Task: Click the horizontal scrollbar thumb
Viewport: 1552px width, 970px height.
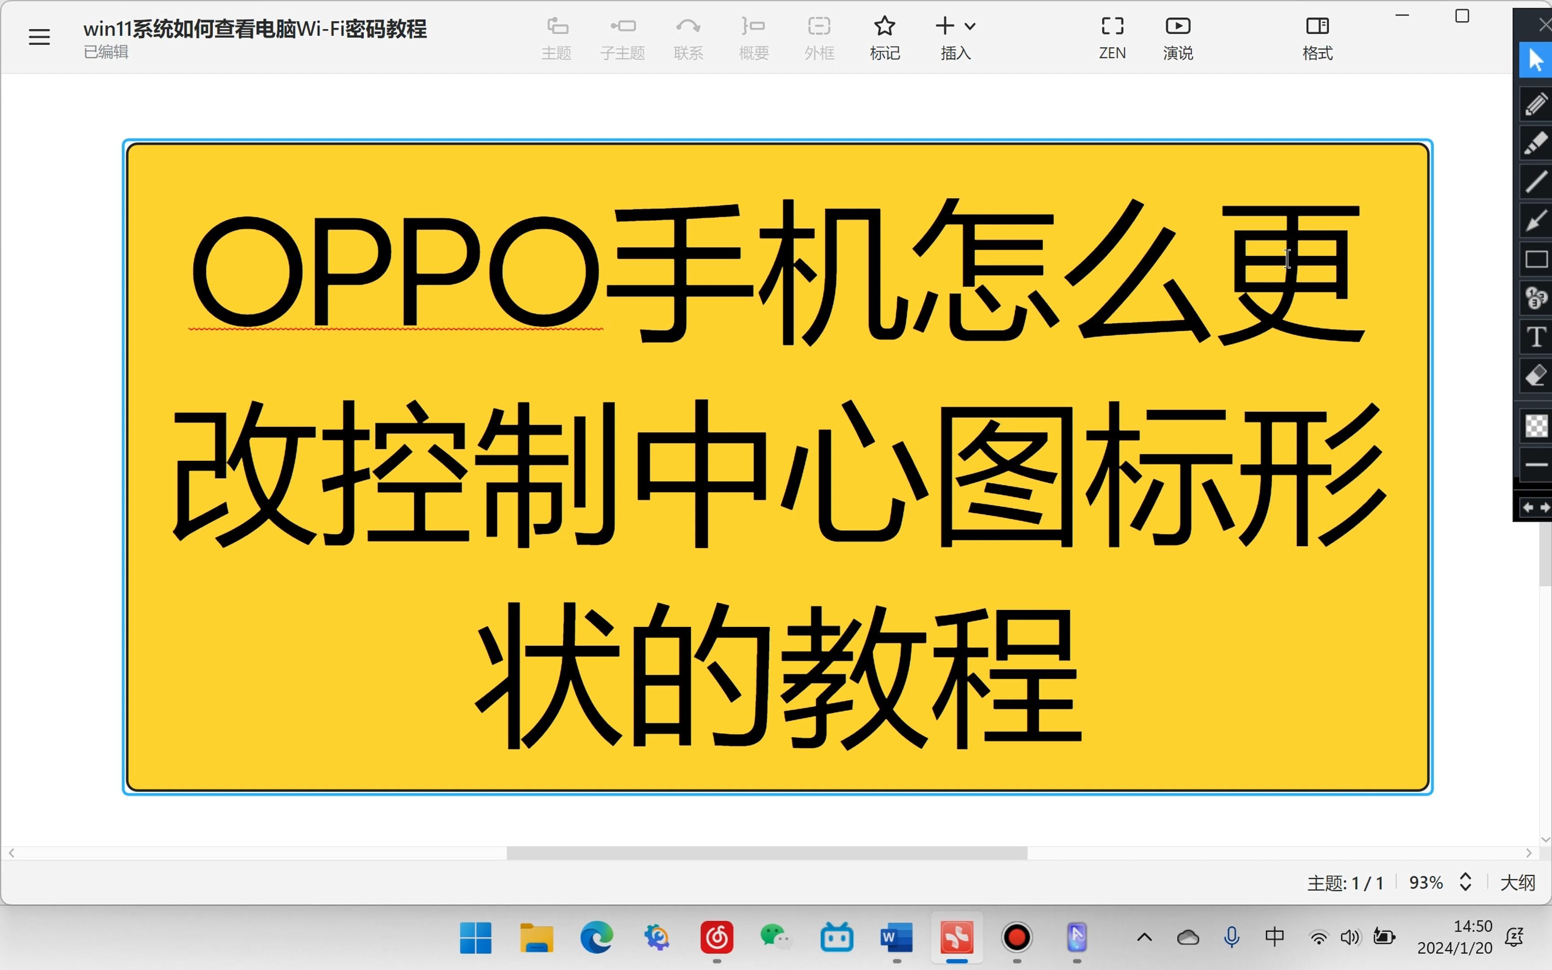Action: [767, 853]
